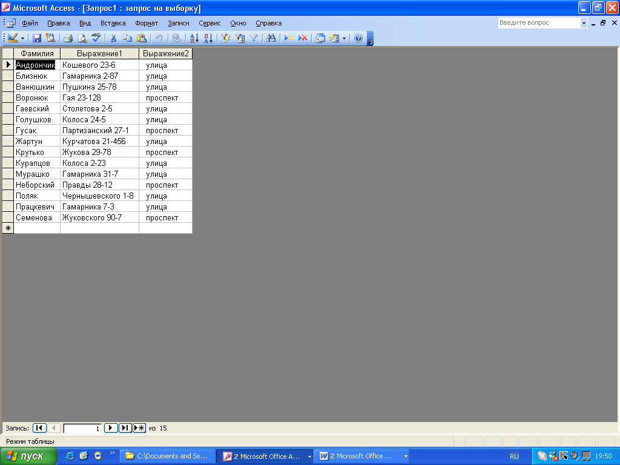Open Find with the binoculars icon
The image size is (620, 465).
click(271, 38)
